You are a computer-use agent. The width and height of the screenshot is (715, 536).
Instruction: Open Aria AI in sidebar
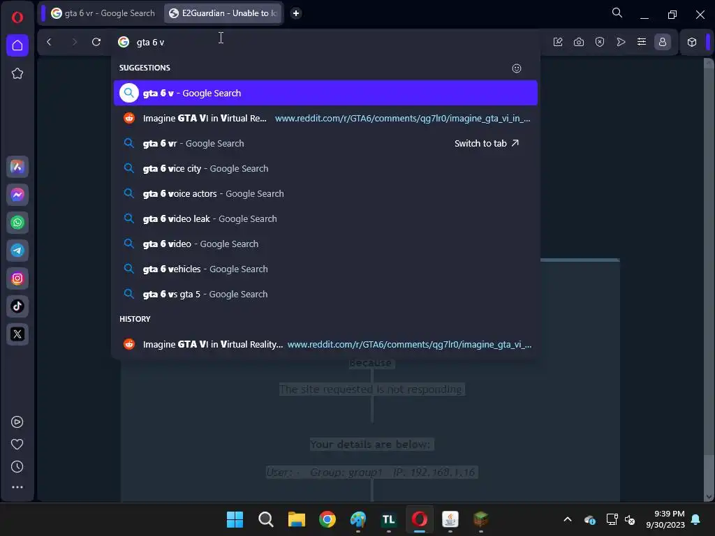tap(17, 167)
